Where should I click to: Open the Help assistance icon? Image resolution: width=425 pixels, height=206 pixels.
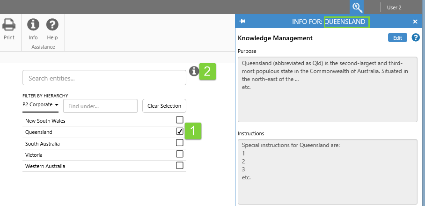[x=52, y=25]
